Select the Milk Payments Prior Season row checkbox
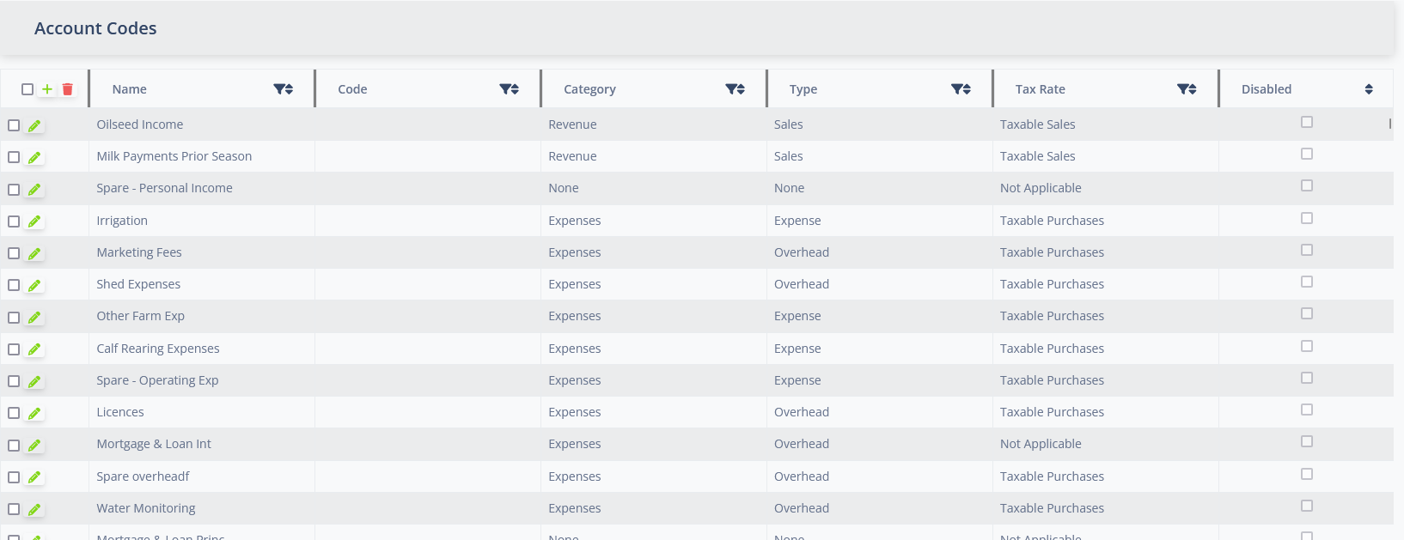 (14, 157)
